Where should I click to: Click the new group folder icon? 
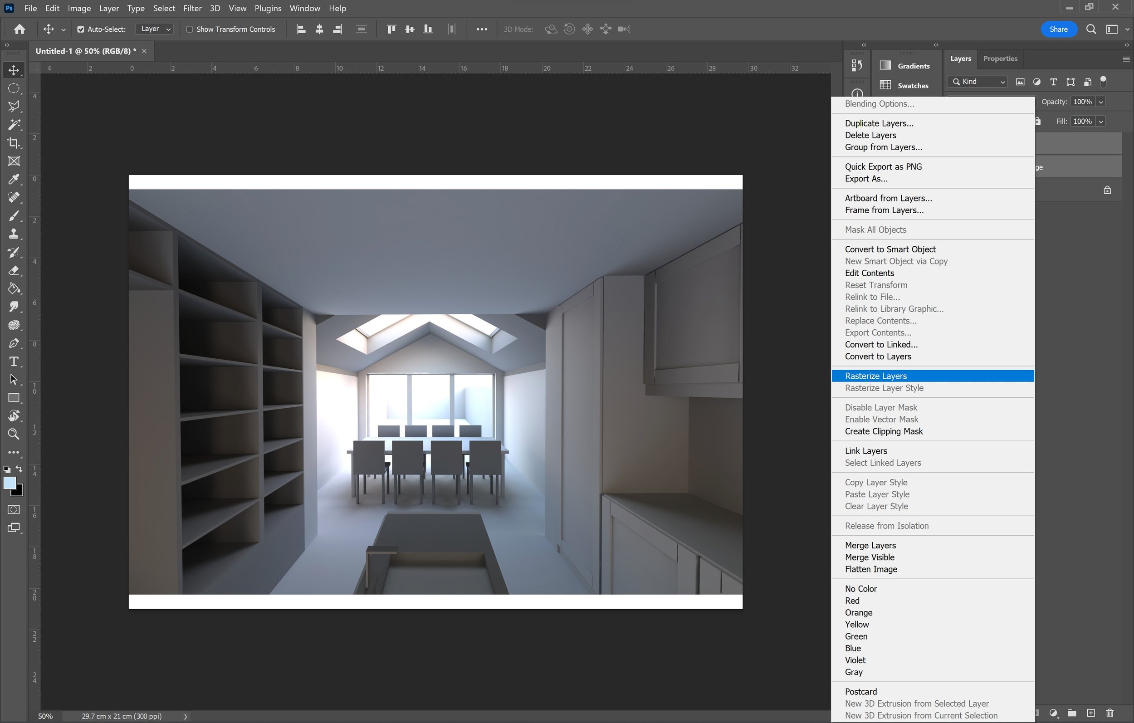pyautogui.click(x=1072, y=713)
